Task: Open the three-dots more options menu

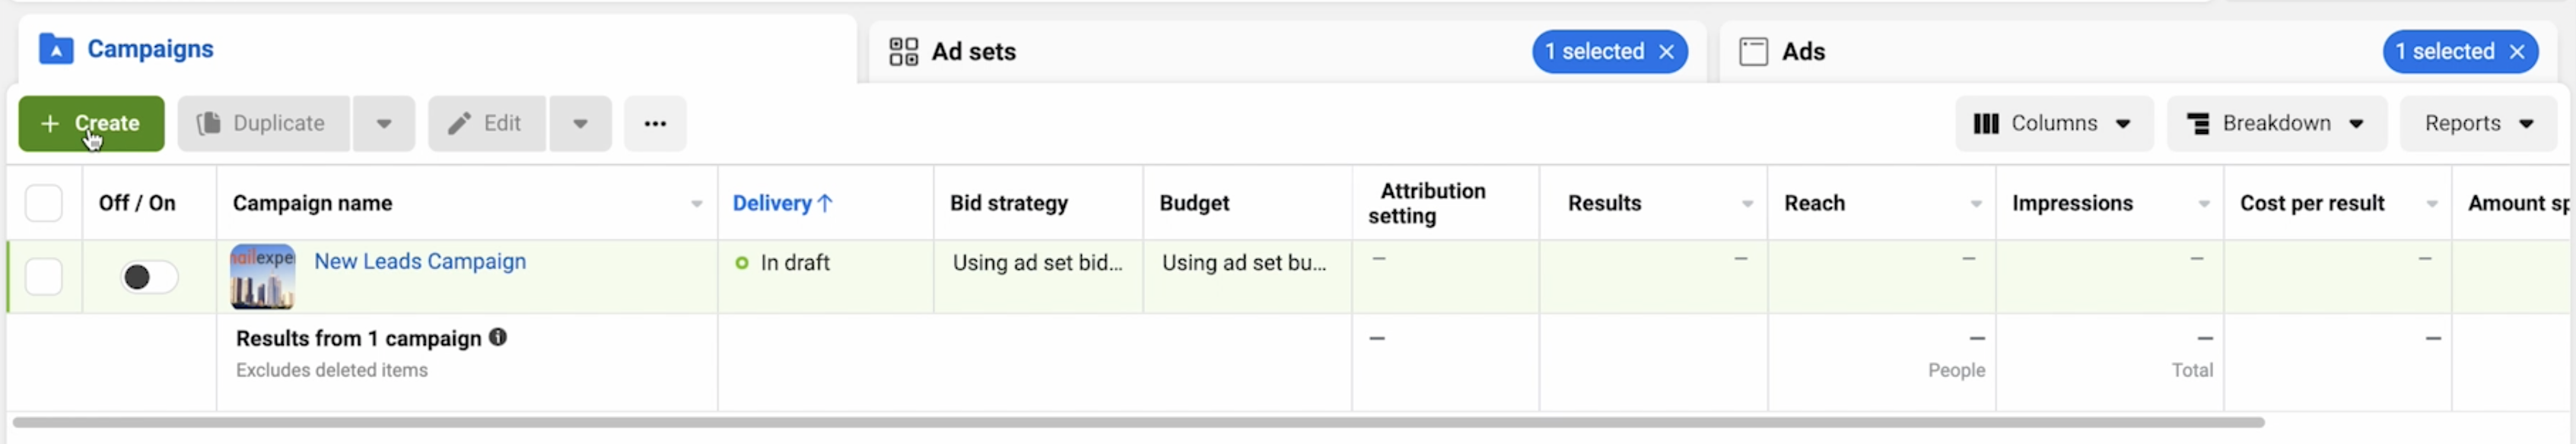Action: 655,124
